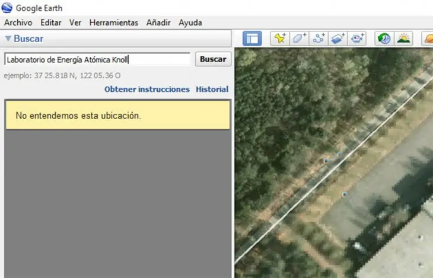Viewport: 433px width, 278px height.
Task: Open the Historial link
Action: click(x=212, y=89)
